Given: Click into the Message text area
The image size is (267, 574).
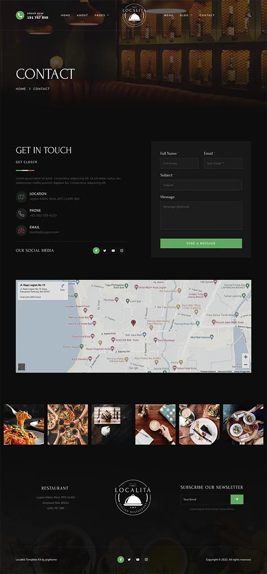Looking at the screenshot, I should tap(201, 215).
